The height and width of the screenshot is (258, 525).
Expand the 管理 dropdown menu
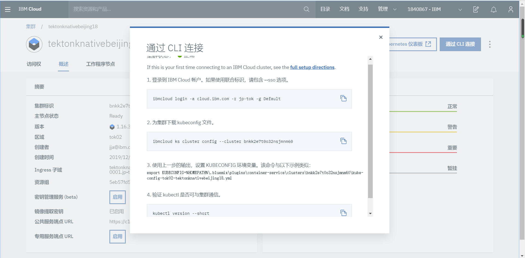pos(387,9)
